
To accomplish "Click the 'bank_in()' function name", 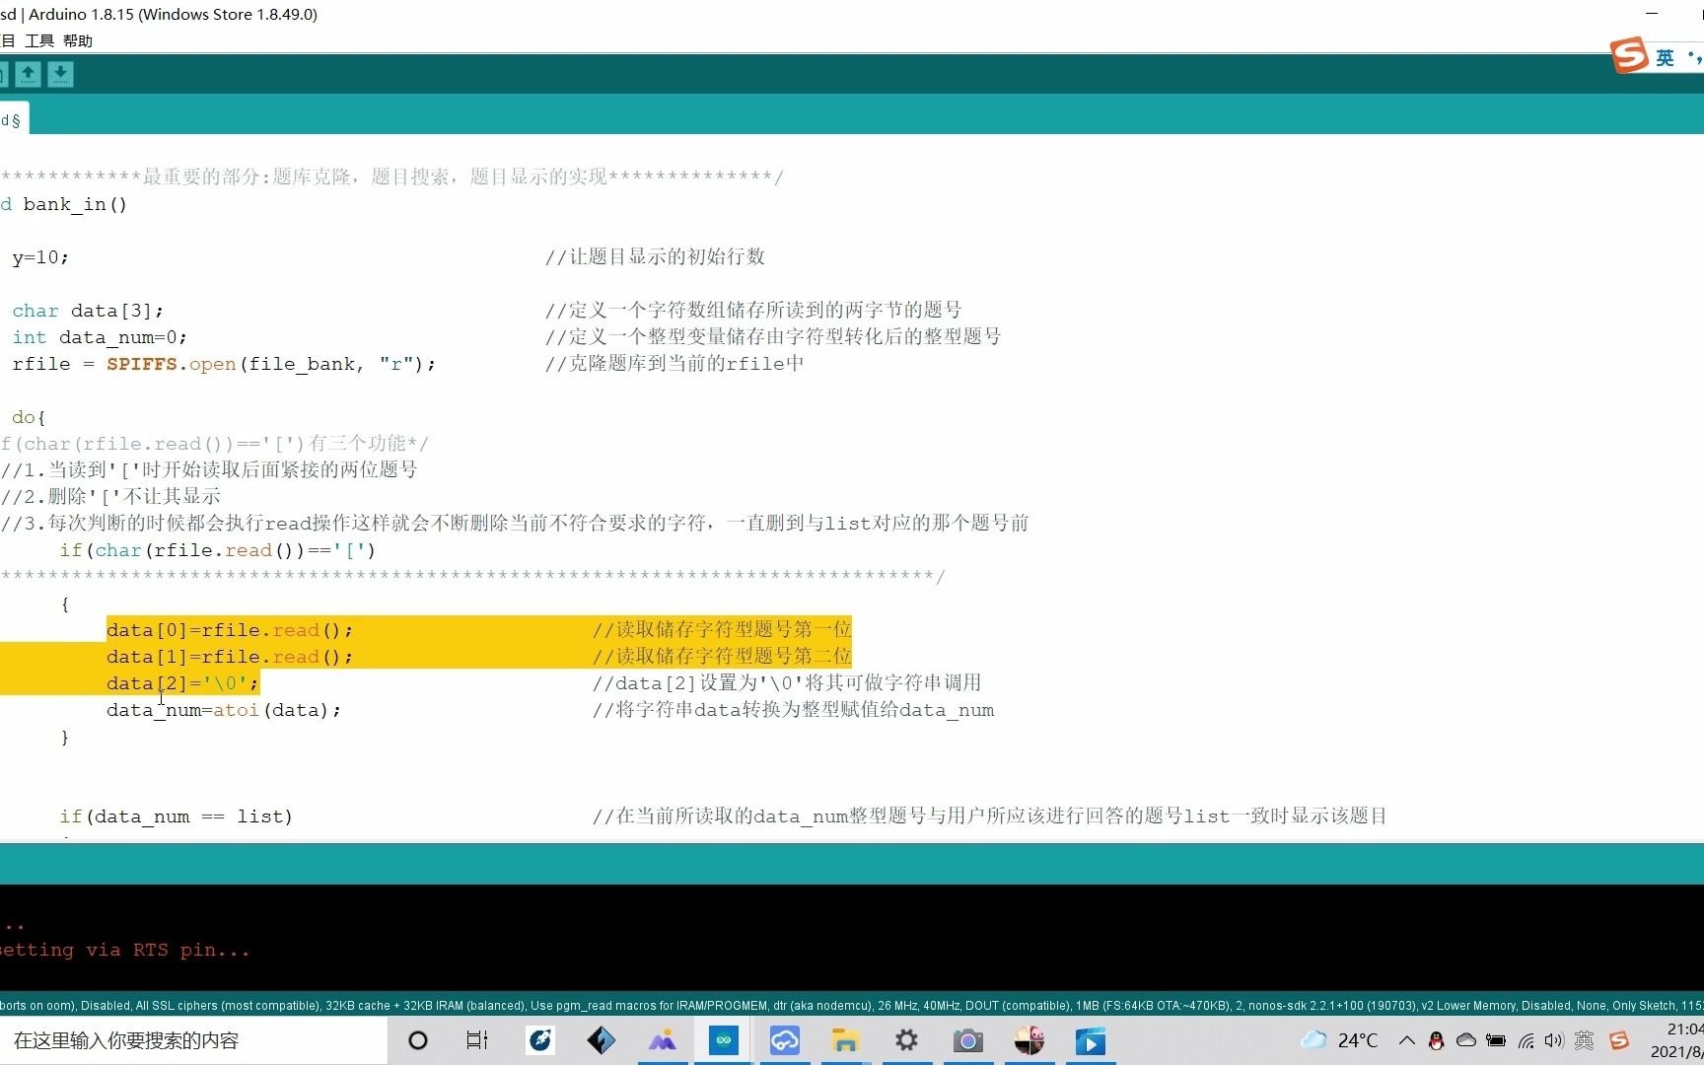I will coord(75,204).
